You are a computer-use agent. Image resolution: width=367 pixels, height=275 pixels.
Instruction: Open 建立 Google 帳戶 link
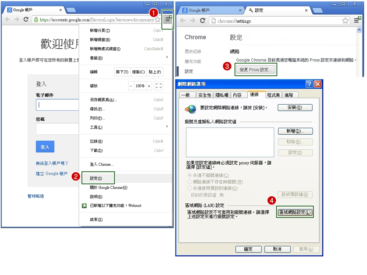pyautogui.click(x=52, y=174)
